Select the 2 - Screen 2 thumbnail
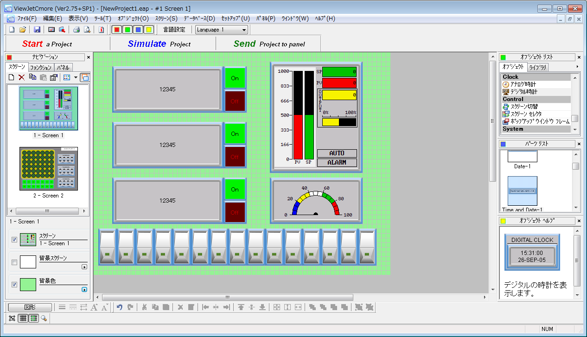 (49, 169)
